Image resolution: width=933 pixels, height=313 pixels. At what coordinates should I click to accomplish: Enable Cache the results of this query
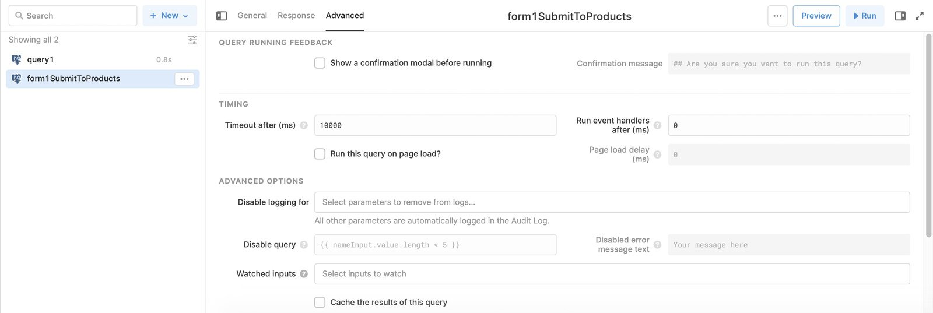pos(320,303)
